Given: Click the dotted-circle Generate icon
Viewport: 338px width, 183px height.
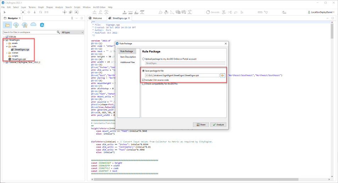Looking at the screenshot, I should click(208, 12).
